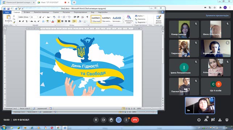The width and height of the screenshot is (233, 130).
Task: Click the Shrink Font icon in Word
Action: [x=43, y=17]
